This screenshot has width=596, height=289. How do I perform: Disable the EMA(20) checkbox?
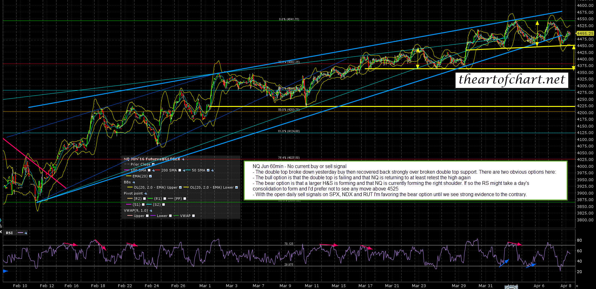150,176
